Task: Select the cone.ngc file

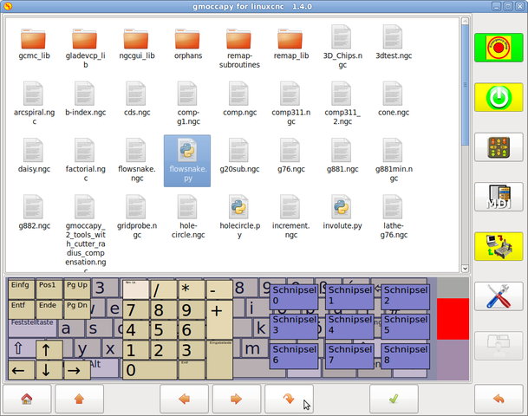Action: [x=394, y=100]
